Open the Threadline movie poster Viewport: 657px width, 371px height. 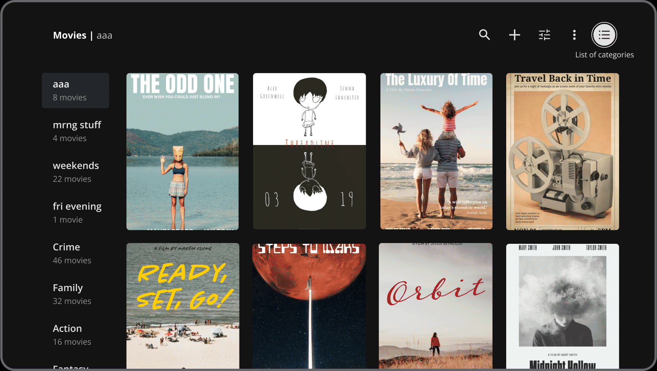(310, 151)
